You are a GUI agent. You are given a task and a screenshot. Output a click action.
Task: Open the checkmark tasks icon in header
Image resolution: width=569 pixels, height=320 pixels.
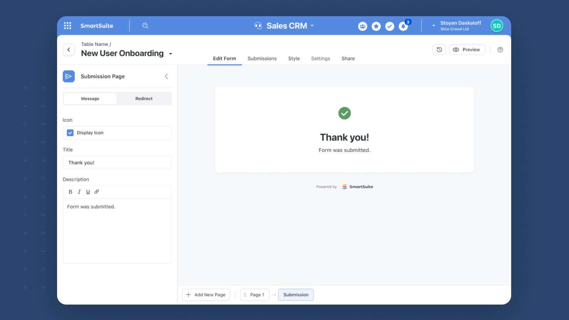point(390,26)
